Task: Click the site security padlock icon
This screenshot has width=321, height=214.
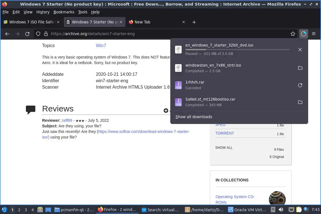Action: pyautogui.click(x=46, y=34)
